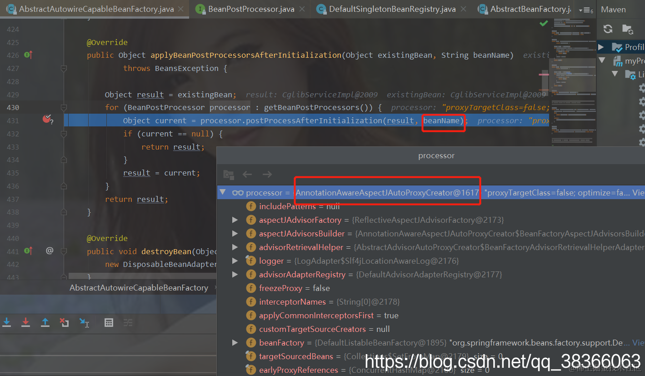The image size is (645, 376).
Task: Click the Step Into blue arrow icon
Action: [7, 322]
